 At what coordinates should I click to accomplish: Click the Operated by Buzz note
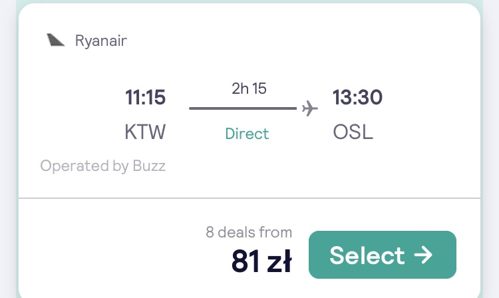[x=102, y=166]
